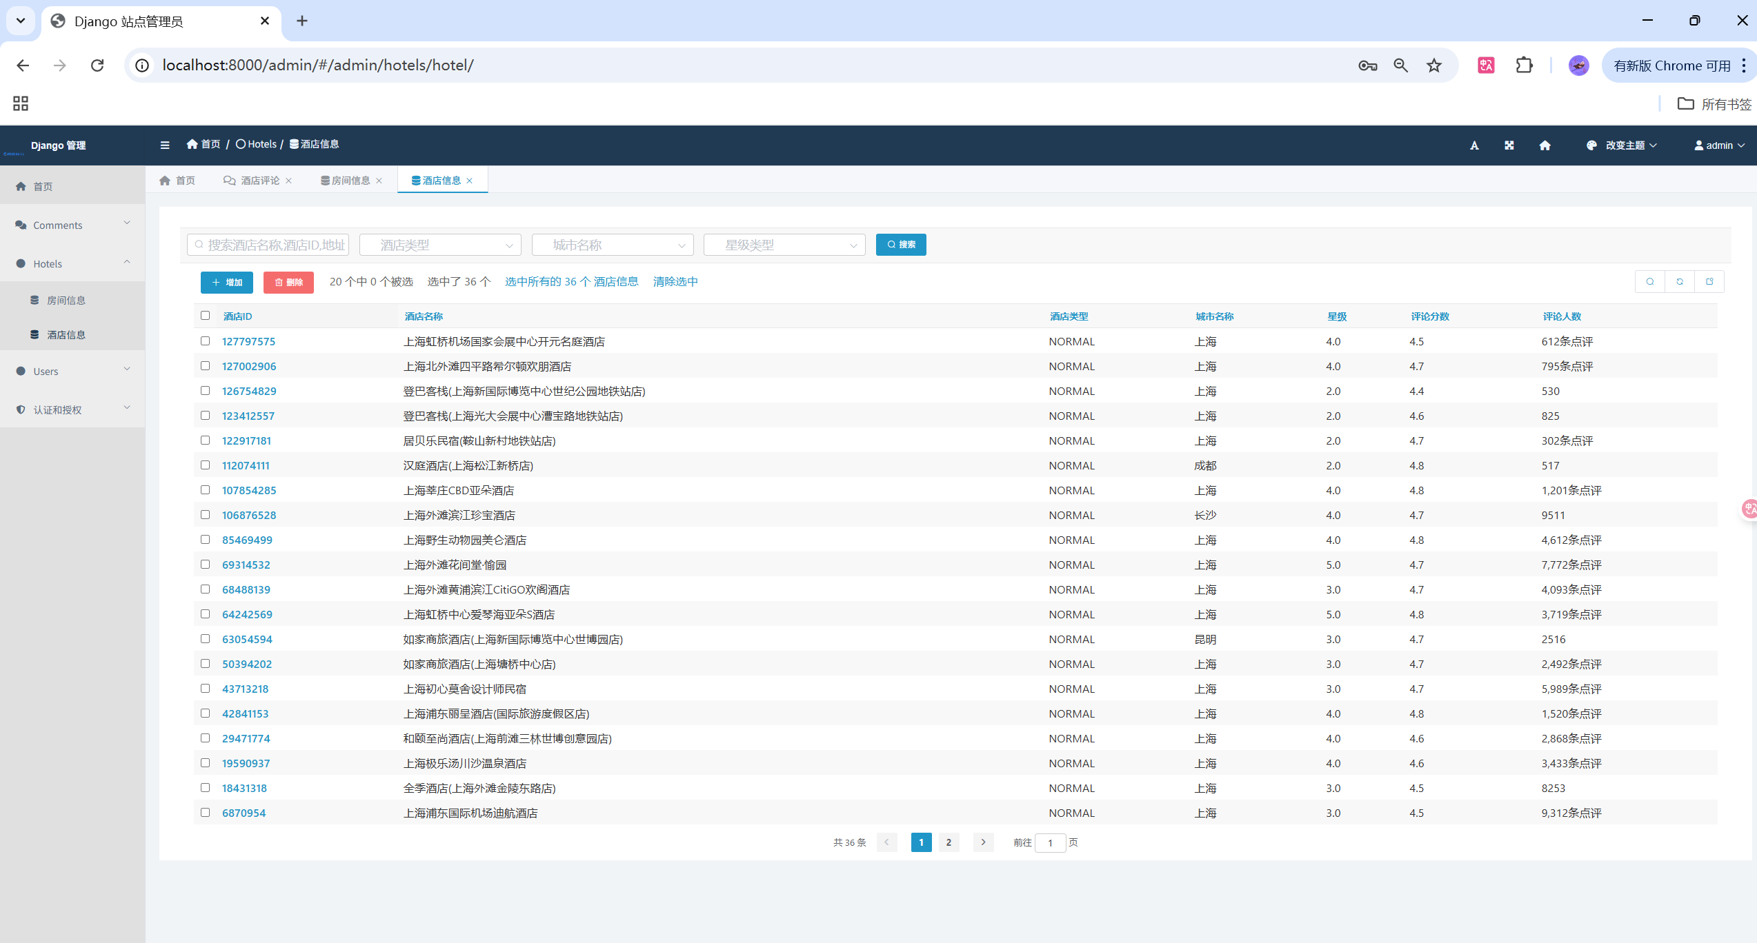
Task: Tick the checkbox for hotel 127797575
Action: click(x=205, y=341)
